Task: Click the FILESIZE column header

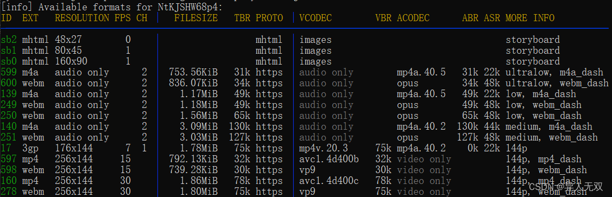Action: (x=196, y=18)
